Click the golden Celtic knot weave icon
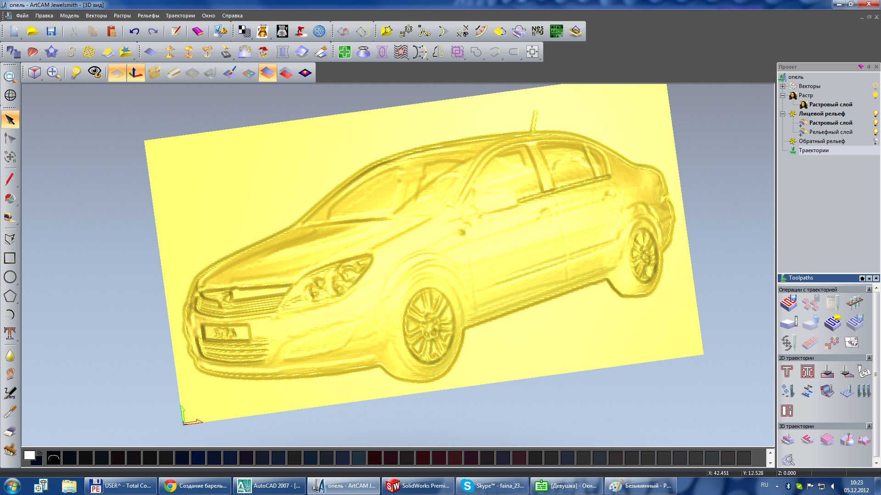Image resolution: width=881 pixels, height=495 pixels. 89,52
